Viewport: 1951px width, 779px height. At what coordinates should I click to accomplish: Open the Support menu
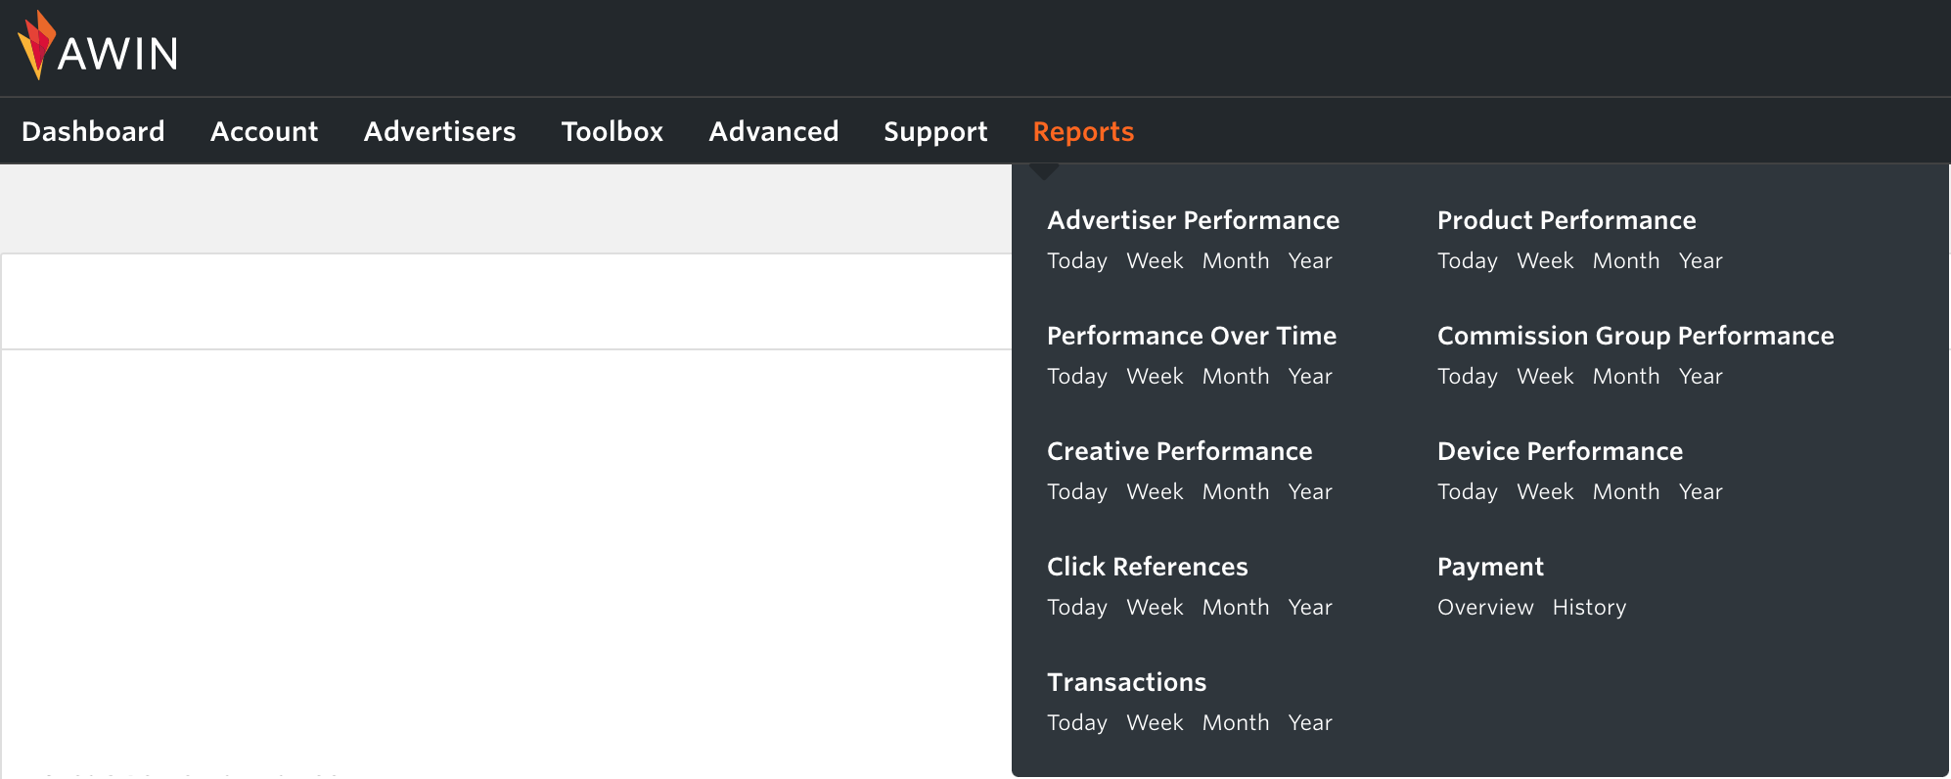tap(935, 131)
